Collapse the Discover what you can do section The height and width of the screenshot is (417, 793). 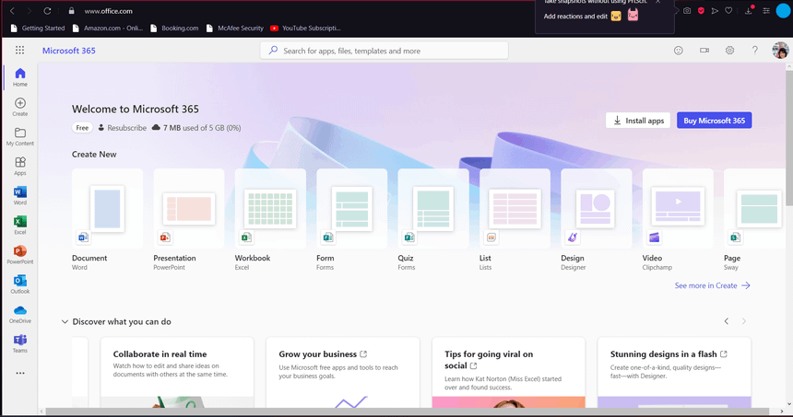click(65, 321)
